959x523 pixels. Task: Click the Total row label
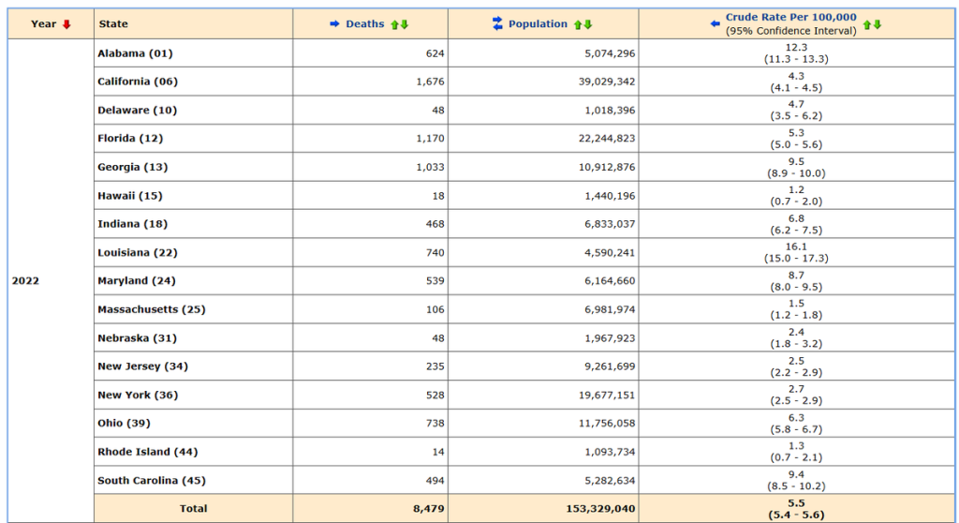192,509
